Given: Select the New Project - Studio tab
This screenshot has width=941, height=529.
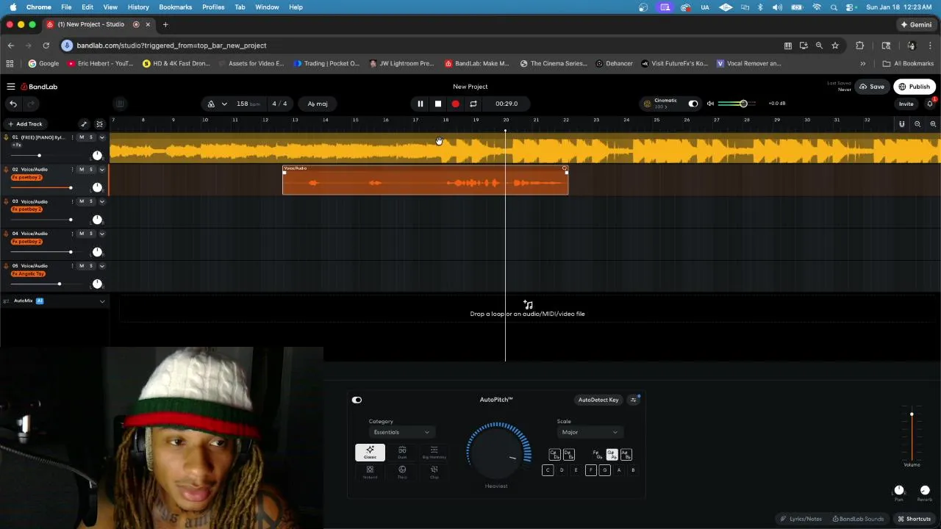Looking at the screenshot, I should pos(98,24).
